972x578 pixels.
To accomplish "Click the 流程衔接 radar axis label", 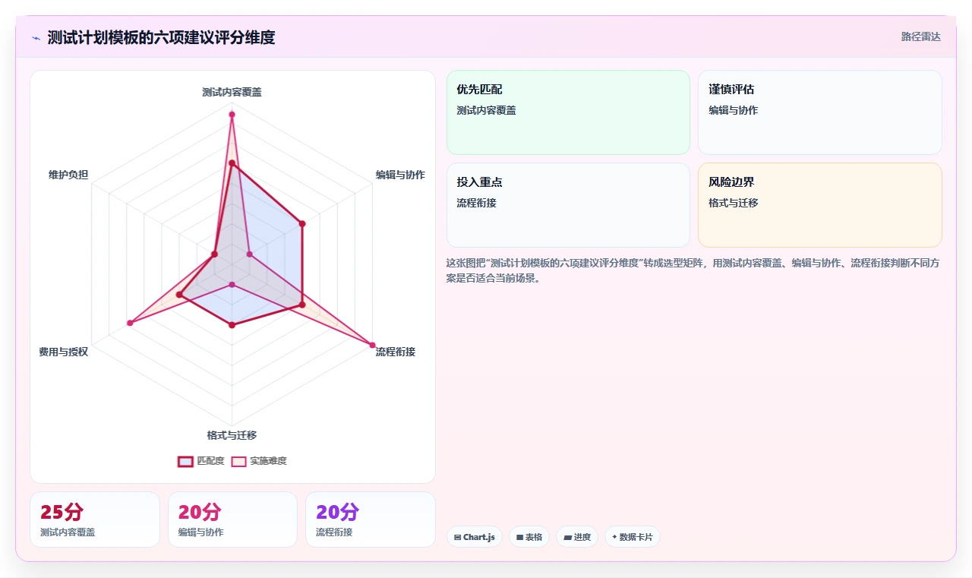I will [x=396, y=352].
